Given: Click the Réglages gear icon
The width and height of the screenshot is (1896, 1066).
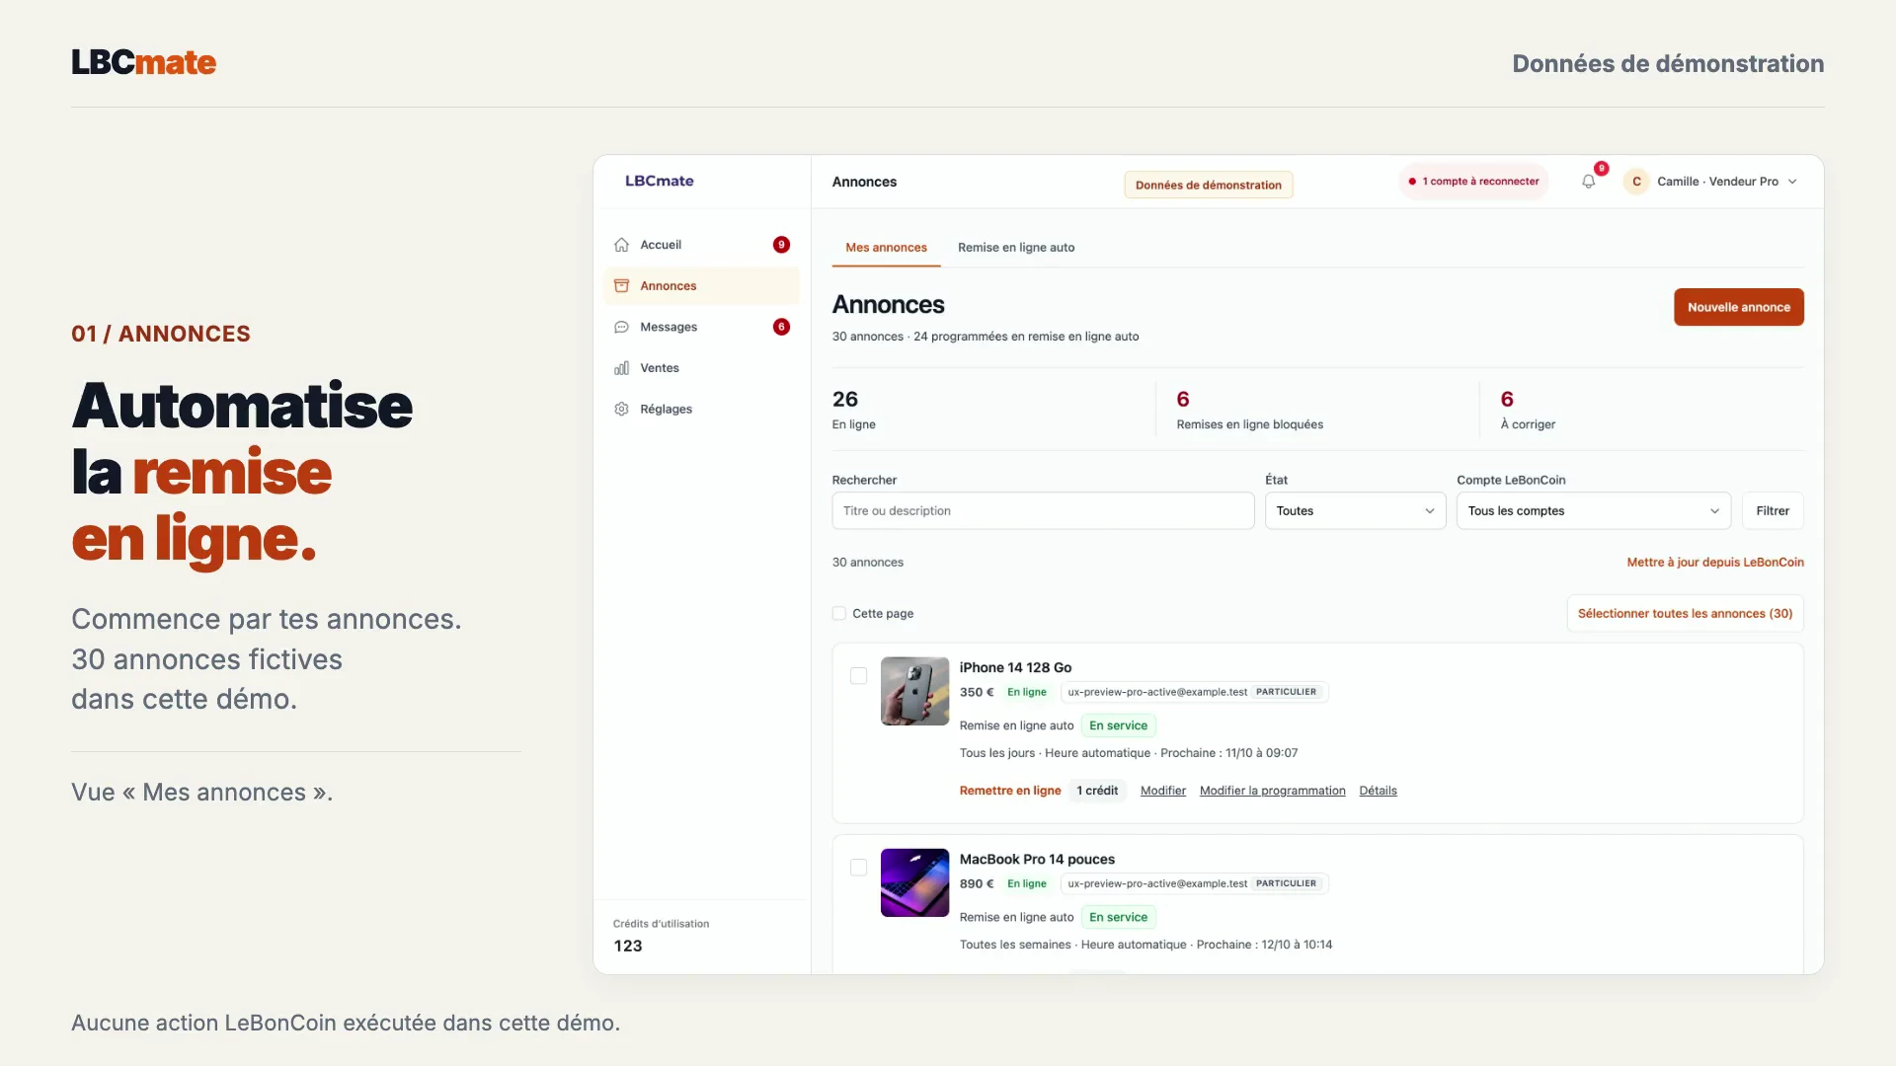Looking at the screenshot, I should pos(621,409).
